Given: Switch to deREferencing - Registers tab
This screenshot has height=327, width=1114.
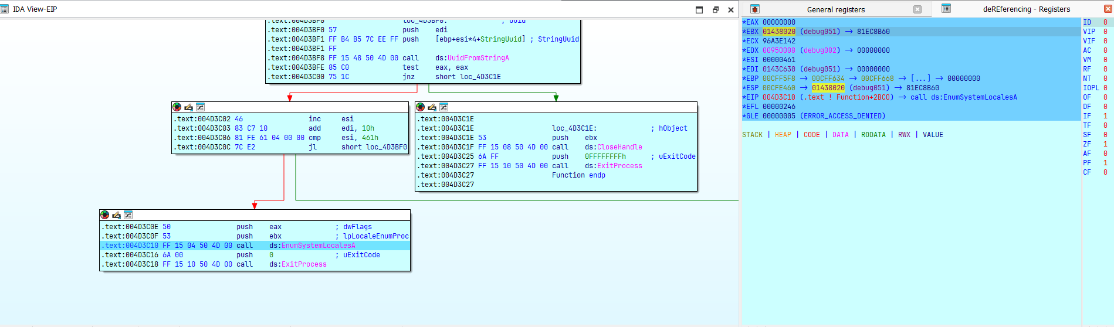Looking at the screenshot, I should [x=1026, y=9].
